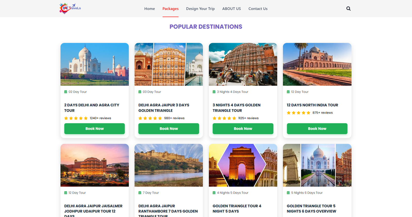
Task: Click calendar icon beside 03 Day Tour
Action: (140, 92)
